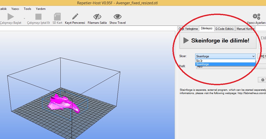Toggle Show Travel eye icon
Image resolution: width=266 pixels, height=139 pixels.
click(118, 17)
